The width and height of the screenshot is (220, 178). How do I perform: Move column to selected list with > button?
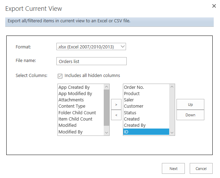[x=116, y=104]
